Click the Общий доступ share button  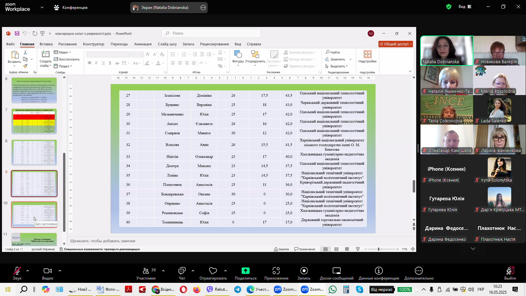click(395, 44)
